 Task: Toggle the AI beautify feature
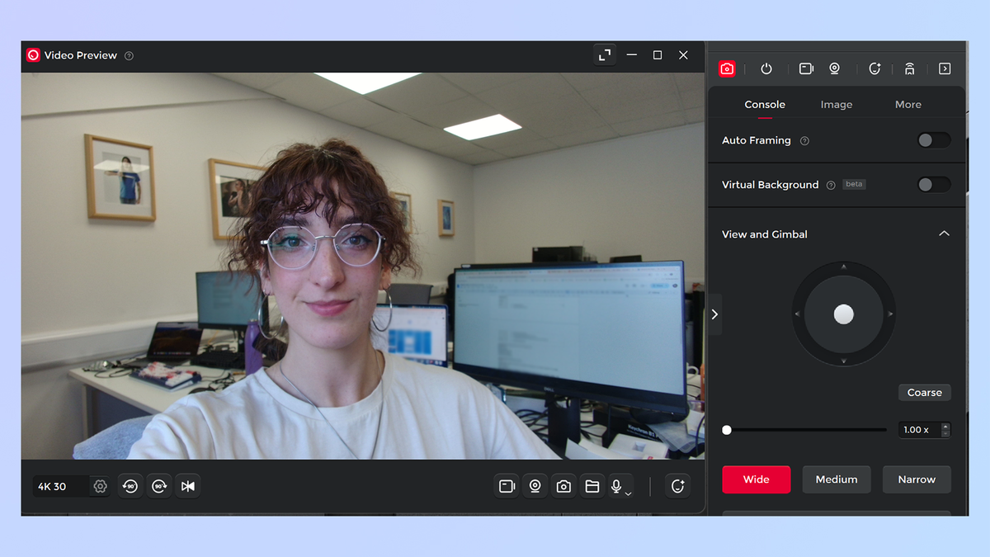(677, 486)
